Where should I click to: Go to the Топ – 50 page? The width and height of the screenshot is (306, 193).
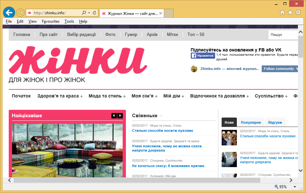pyautogui.click(x=196, y=35)
